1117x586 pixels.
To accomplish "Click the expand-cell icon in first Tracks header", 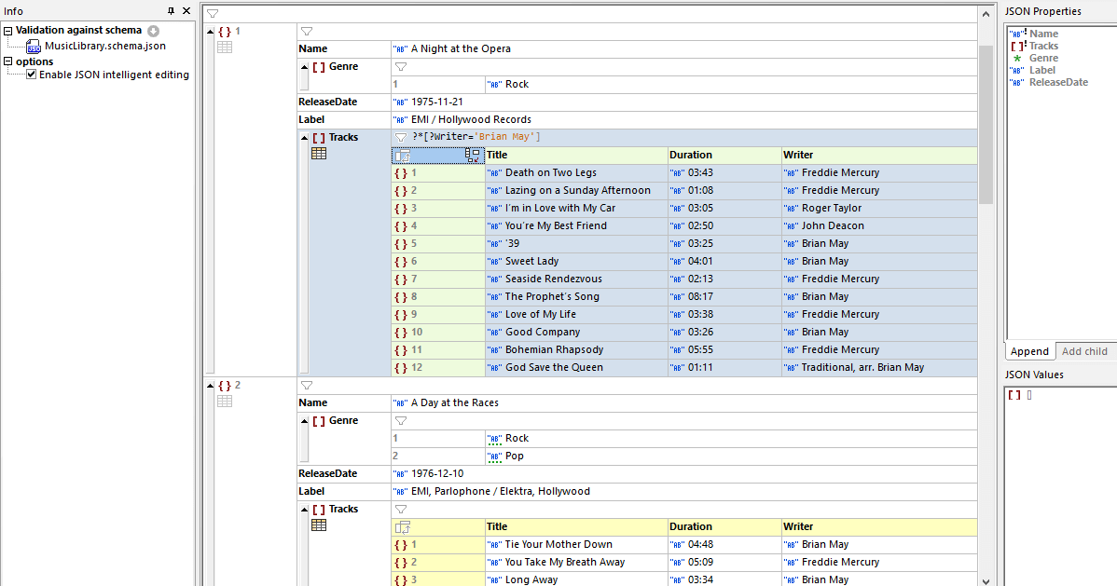I will 473,156.
